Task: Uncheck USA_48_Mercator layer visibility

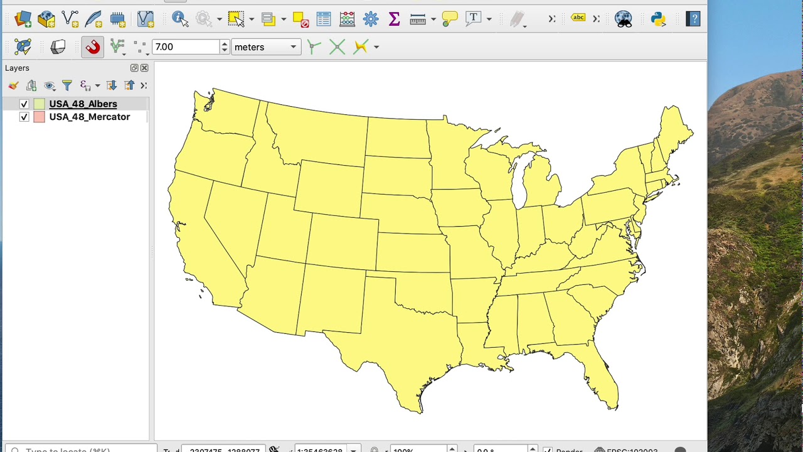Action: [x=24, y=117]
